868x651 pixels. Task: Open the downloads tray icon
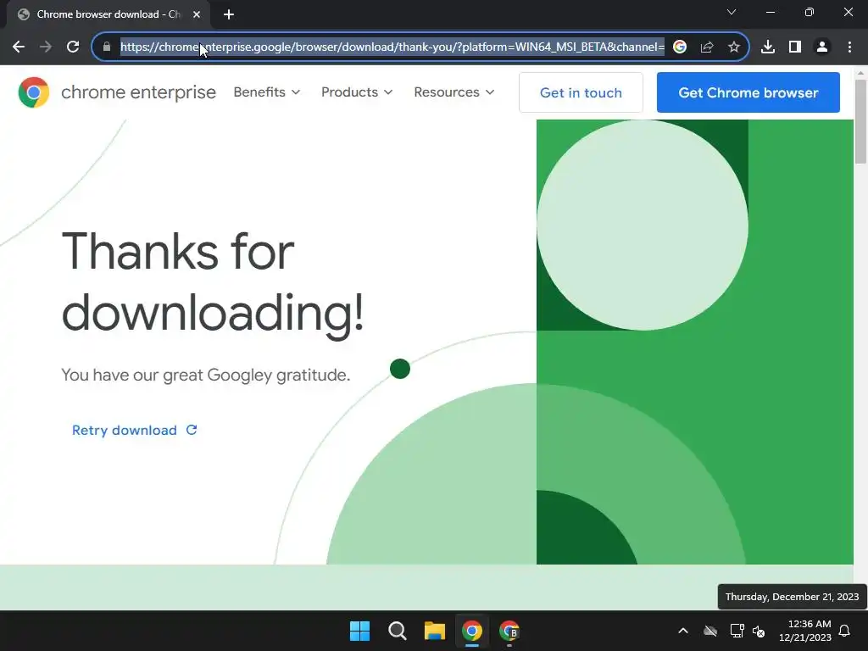click(x=768, y=47)
